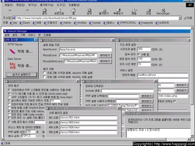Open the 도움말(H) menu in Internet Explorer
Screen dimensions: 195x146
[74, 5]
